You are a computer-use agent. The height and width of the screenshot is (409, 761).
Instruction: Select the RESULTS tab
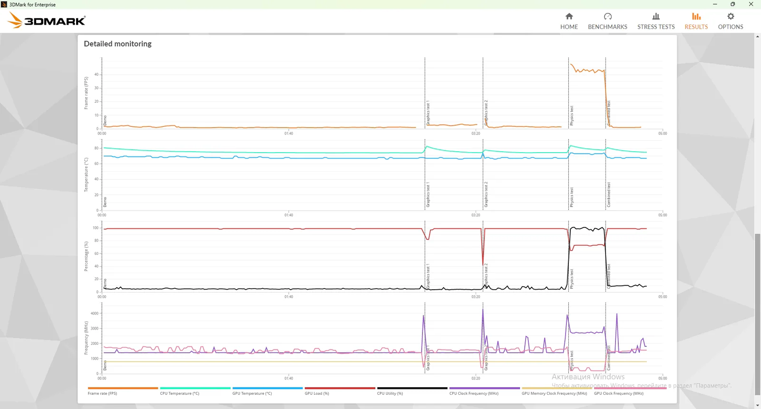click(696, 21)
